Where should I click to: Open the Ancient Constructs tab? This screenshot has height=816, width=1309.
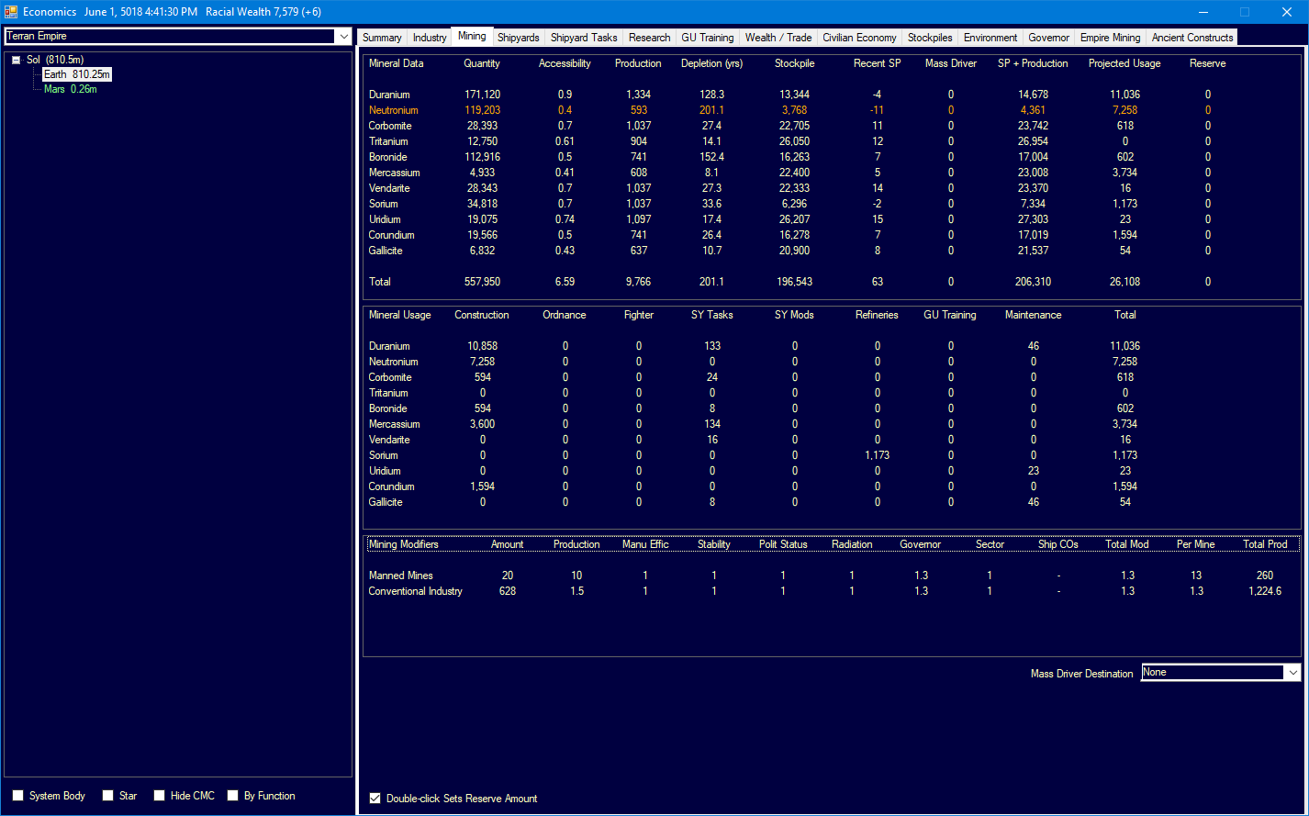pyautogui.click(x=1192, y=38)
